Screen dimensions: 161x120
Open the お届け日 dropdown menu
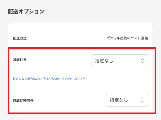[x=120, y=61]
